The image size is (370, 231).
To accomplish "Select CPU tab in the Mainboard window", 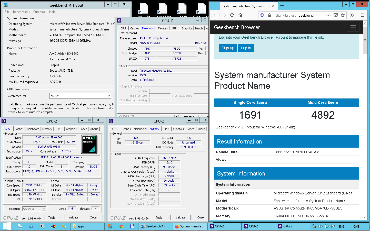I will pyautogui.click(x=123, y=28).
